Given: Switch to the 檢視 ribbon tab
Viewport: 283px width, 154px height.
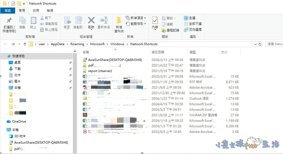Looking at the screenshot, I should [50, 11].
